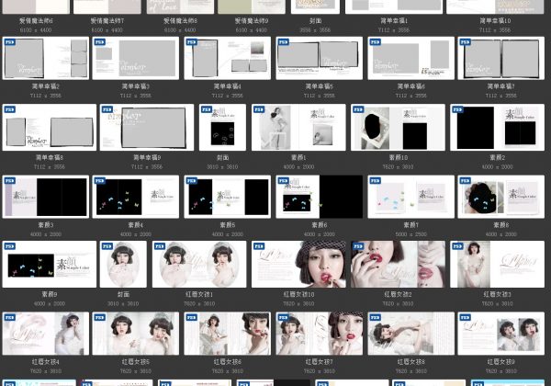Screen dimensions: 551x386
Task: Select the 简单幸福3 thumbnail
Action: pos(136,58)
